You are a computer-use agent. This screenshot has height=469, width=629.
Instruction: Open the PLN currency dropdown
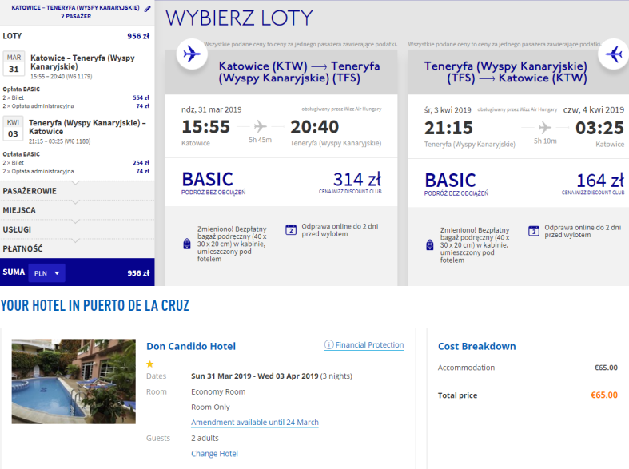(x=46, y=273)
